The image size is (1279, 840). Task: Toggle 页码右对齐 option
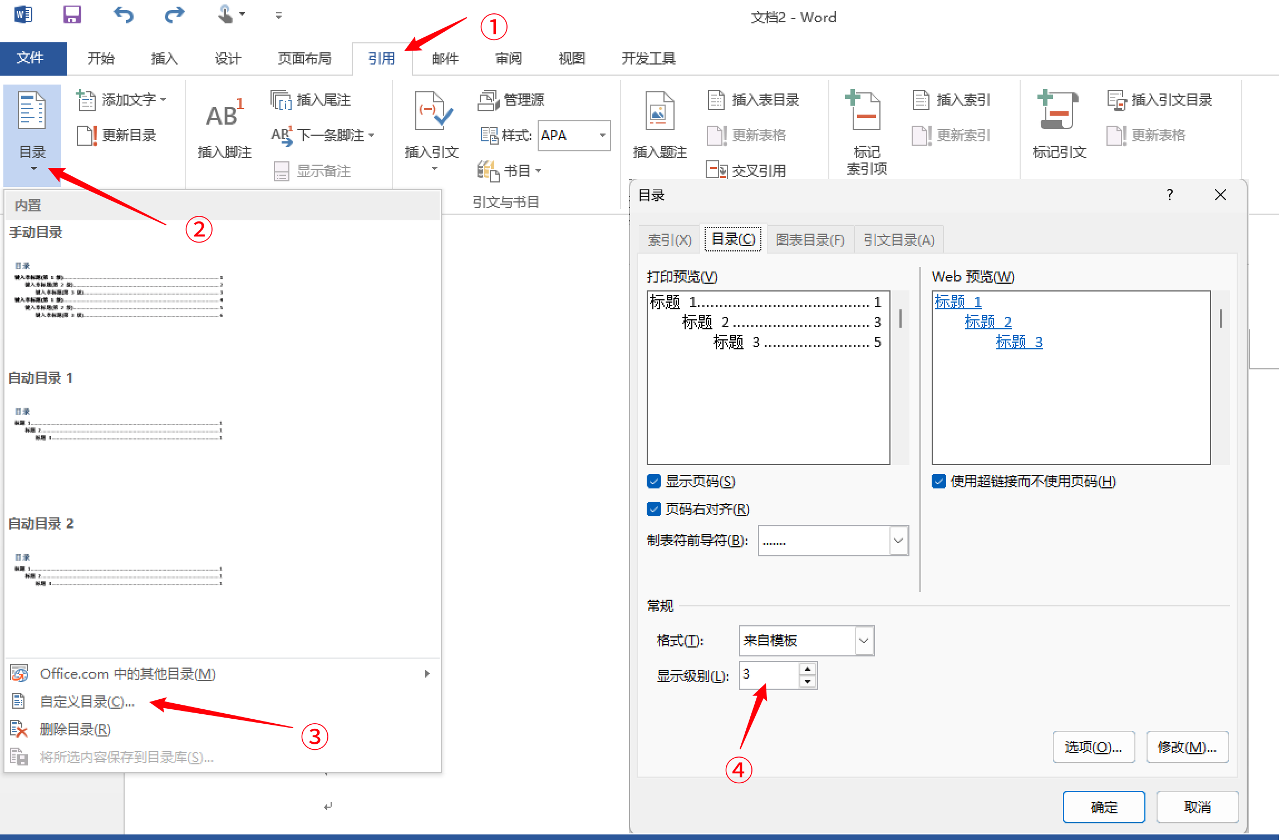[x=653, y=509]
